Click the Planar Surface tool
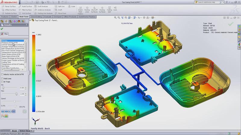This screenshot has width=241, height=135. (x=9, y=6)
